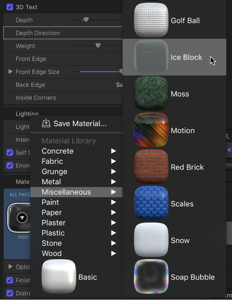This screenshot has width=232, height=300.
Task: Select the Golf Ball material preview
Action: point(151,20)
